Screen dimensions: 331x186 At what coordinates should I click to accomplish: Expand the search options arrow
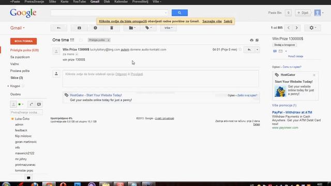[x=165, y=13]
